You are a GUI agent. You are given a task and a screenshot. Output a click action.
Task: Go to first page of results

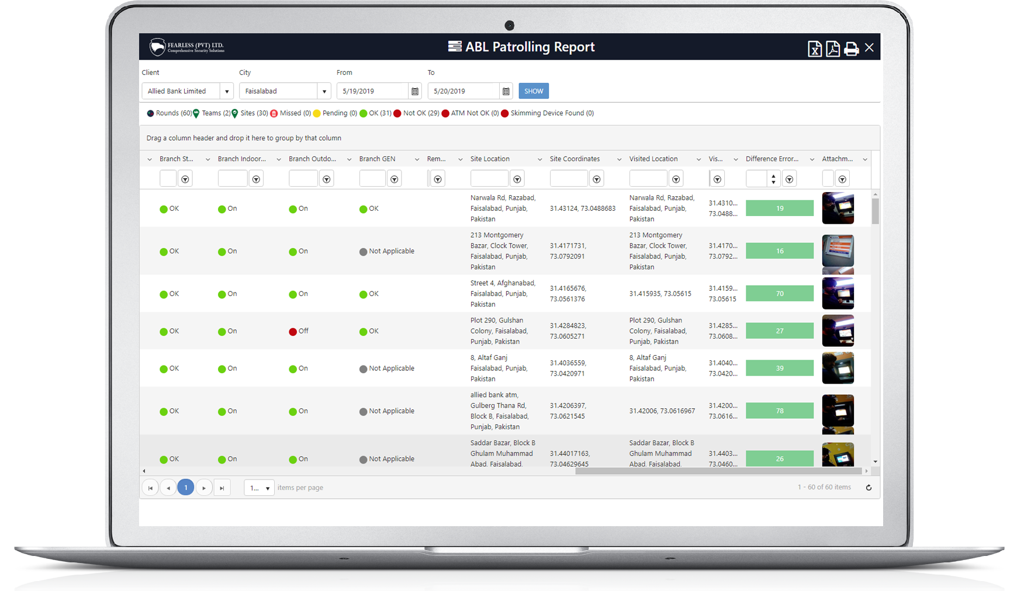150,488
